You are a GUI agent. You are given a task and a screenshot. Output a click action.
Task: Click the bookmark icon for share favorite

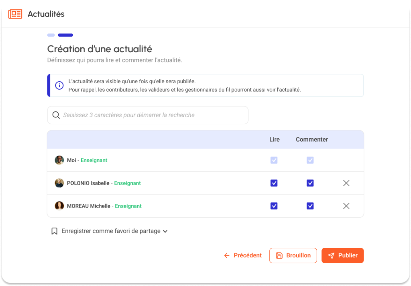pos(54,231)
